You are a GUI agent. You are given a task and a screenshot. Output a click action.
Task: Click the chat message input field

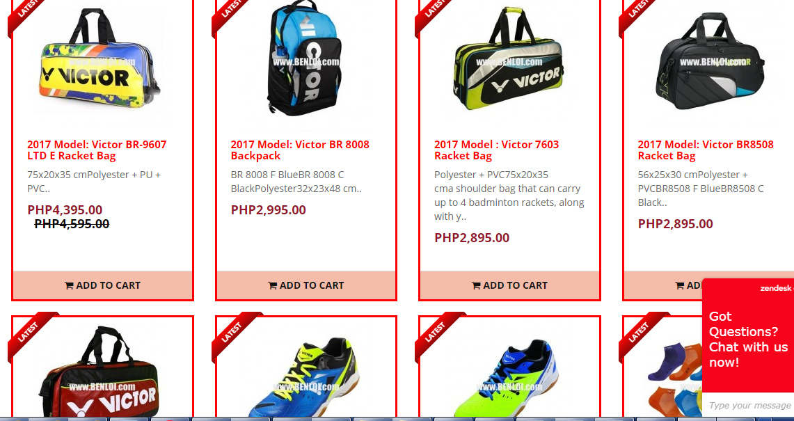pos(749,405)
